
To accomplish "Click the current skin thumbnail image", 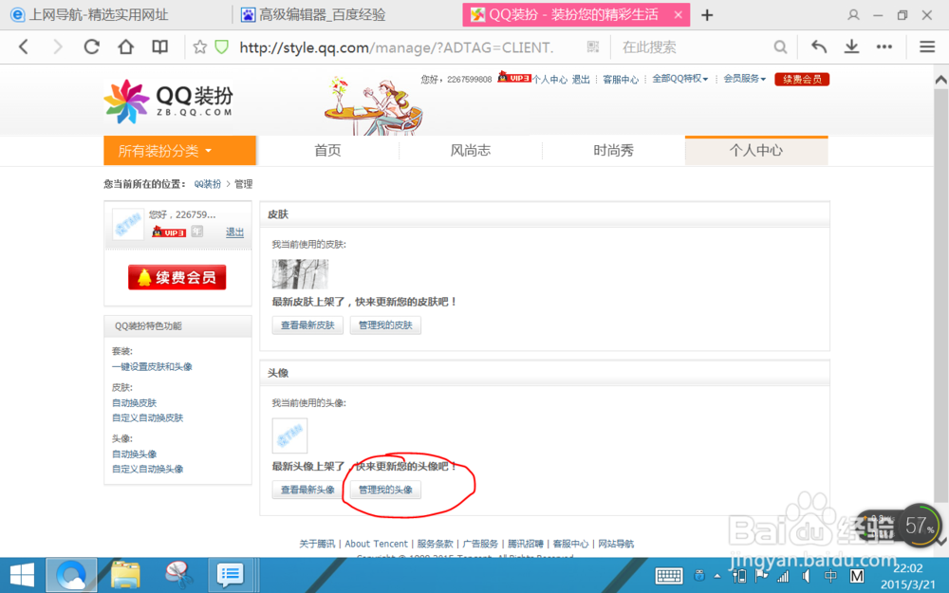I will [x=300, y=274].
